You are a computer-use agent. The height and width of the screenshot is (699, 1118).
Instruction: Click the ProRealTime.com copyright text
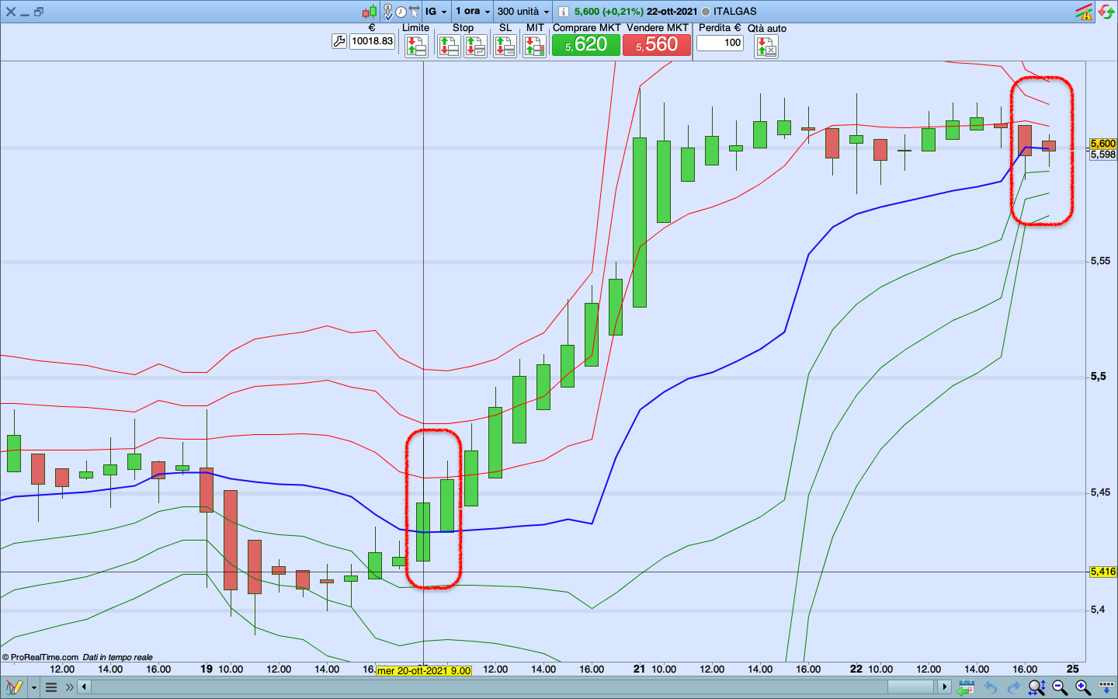pyautogui.click(x=40, y=657)
